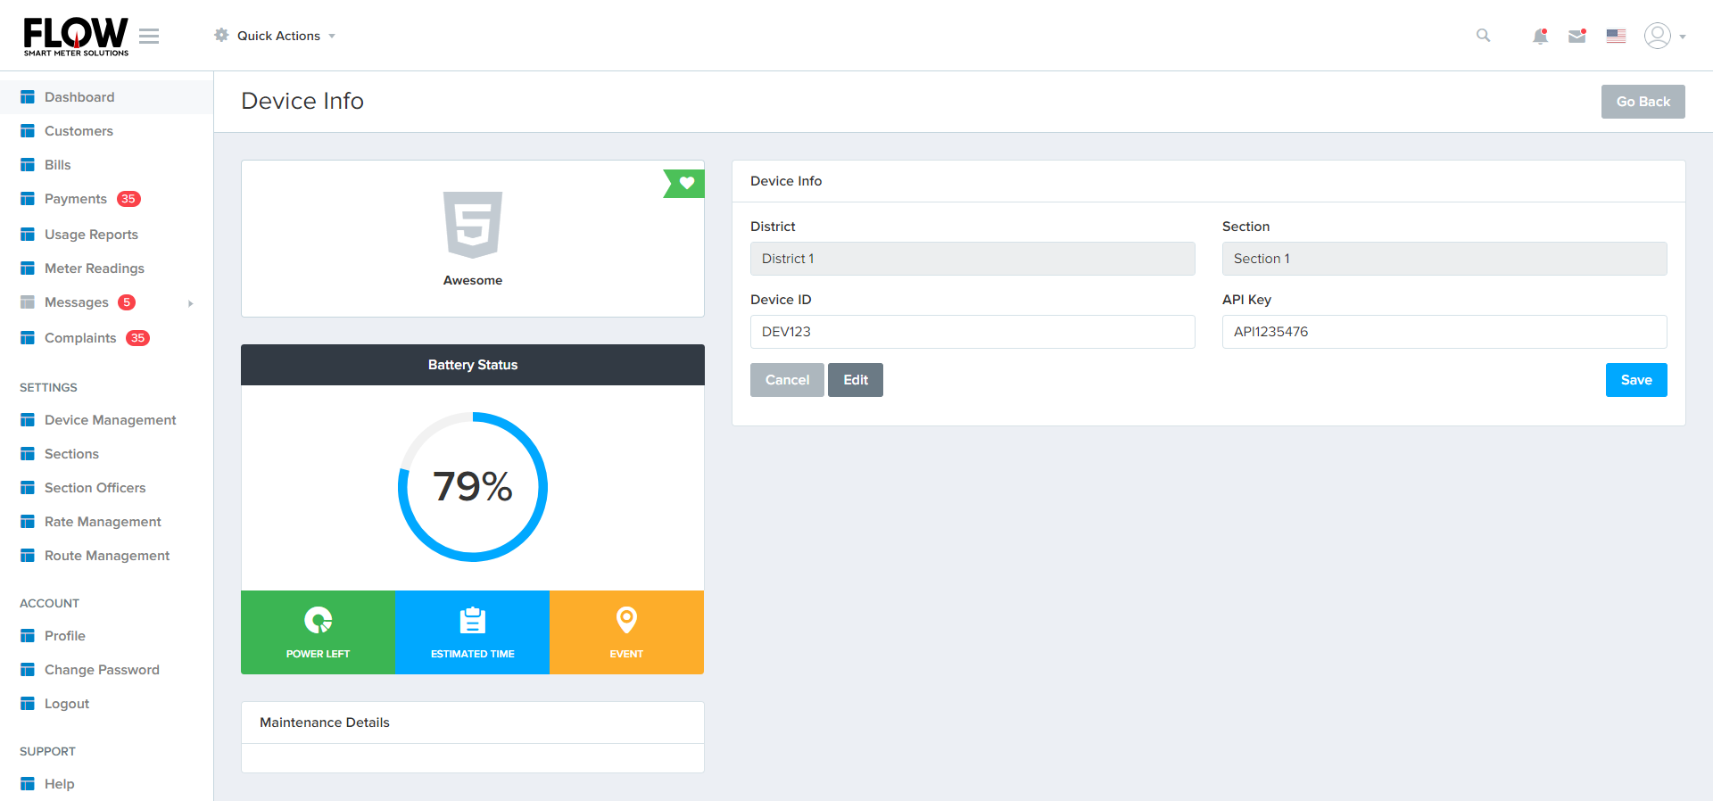This screenshot has height=801, width=1713.
Task: Open Device Management in sidebar
Action: 110,420
